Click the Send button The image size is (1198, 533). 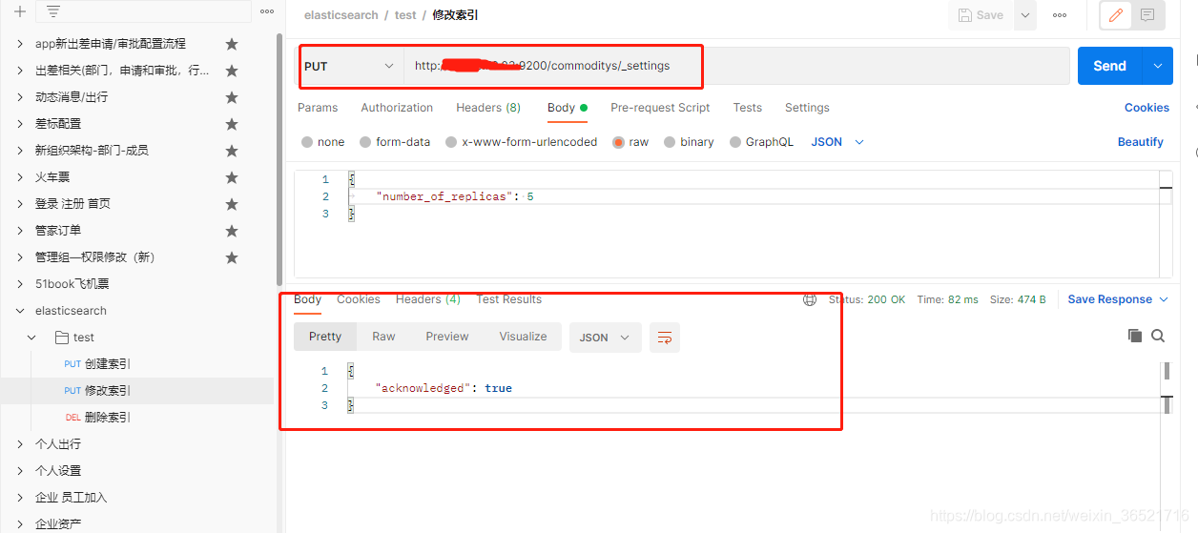(x=1110, y=66)
